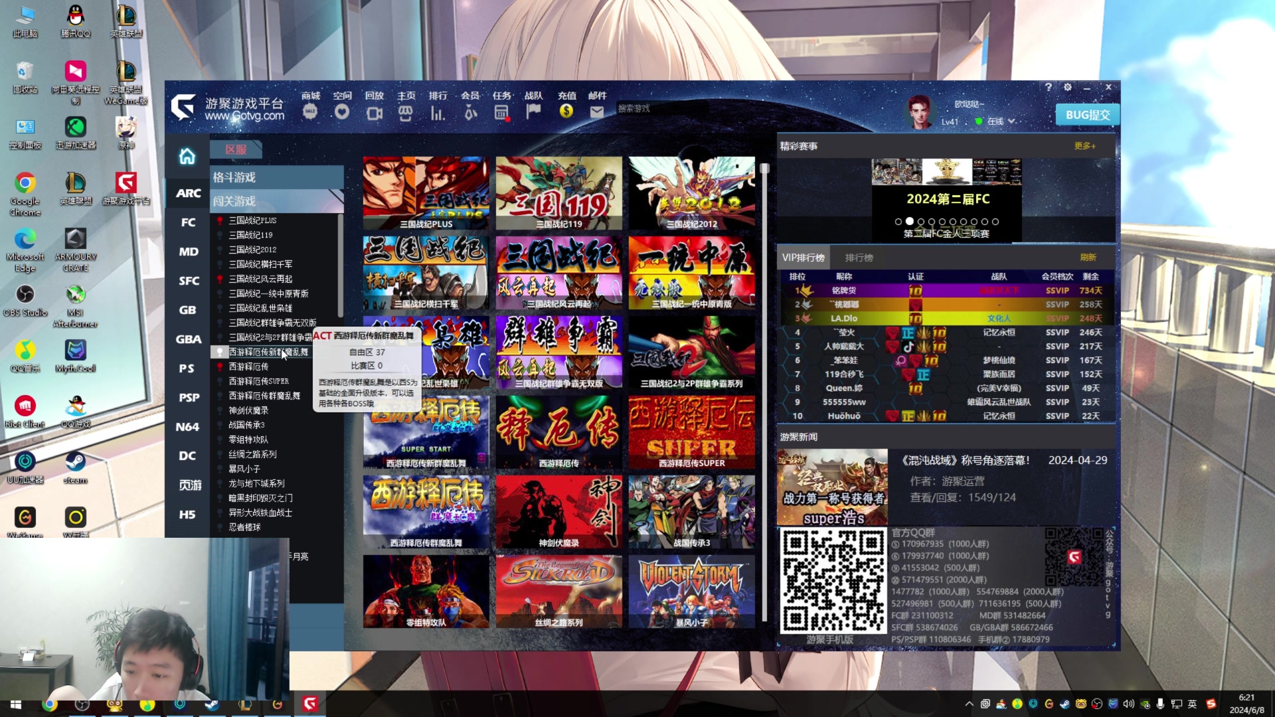
Task: Click the BUG提交 button
Action: [1087, 115]
